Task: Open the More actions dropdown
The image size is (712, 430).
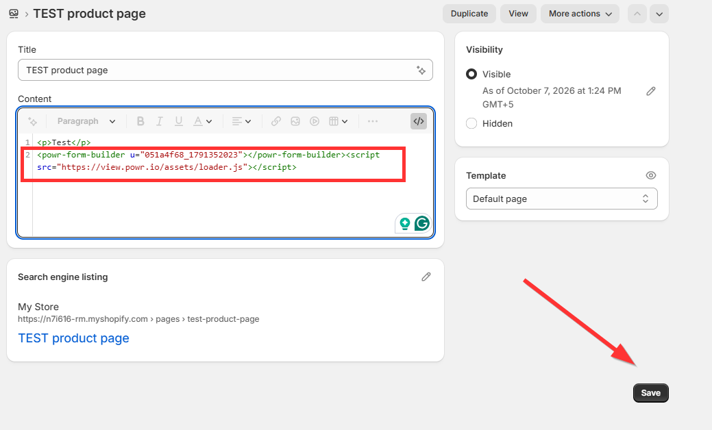Action: point(580,14)
